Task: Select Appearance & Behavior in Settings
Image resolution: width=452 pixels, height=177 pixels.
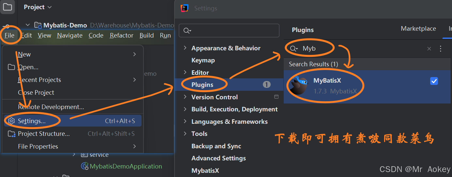Action: tap(226, 48)
